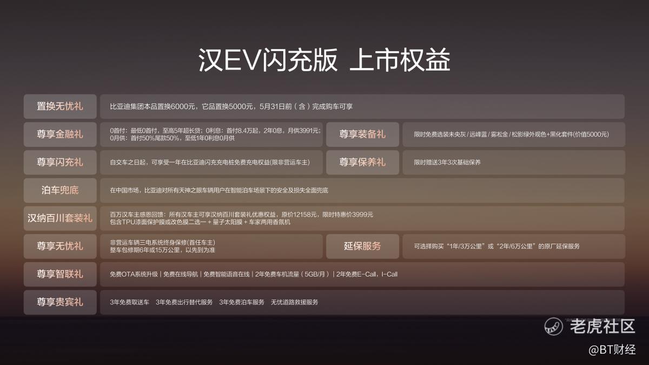The width and height of the screenshot is (649, 365).
Task: Click text 免费OTA系统升级
Action: 134,274
